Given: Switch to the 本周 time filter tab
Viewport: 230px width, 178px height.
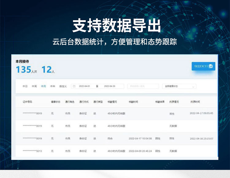Looking at the screenshot, I should pos(34,87).
